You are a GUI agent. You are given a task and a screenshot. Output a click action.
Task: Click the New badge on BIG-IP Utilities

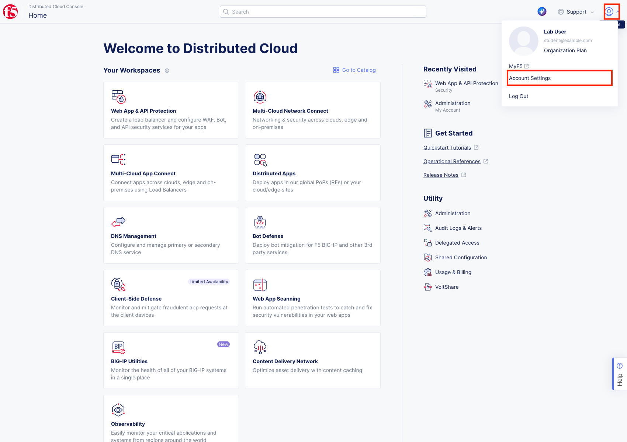pos(224,344)
